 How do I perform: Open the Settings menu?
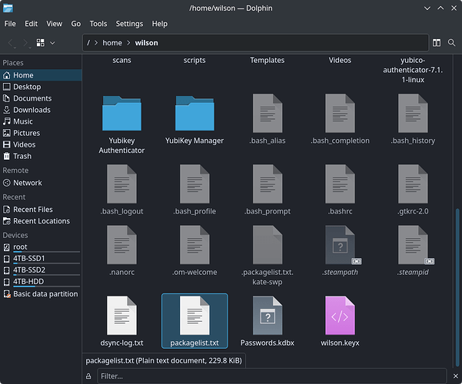pyautogui.click(x=129, y=24)
